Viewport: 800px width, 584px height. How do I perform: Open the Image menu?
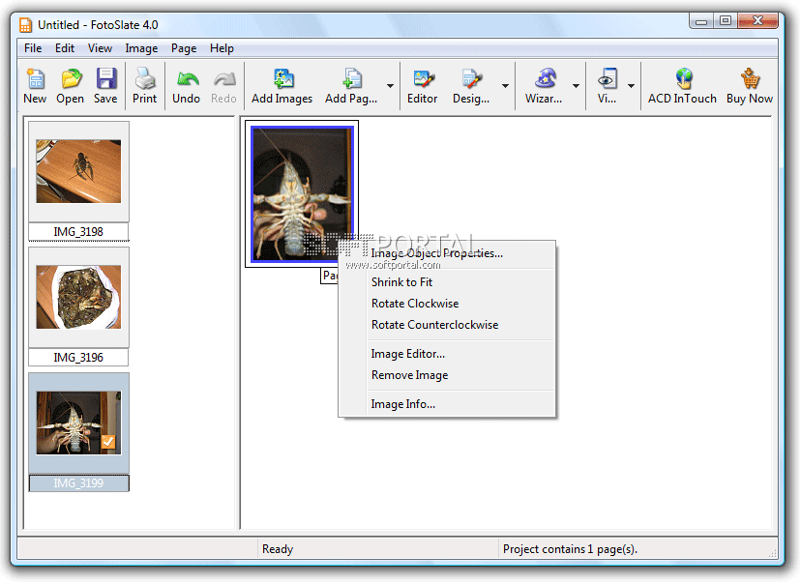coord(141,48)
